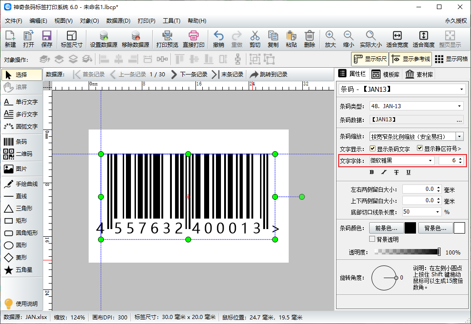Open 标签尺寸 label size settings
471x324 pixels.
[71, 39]
